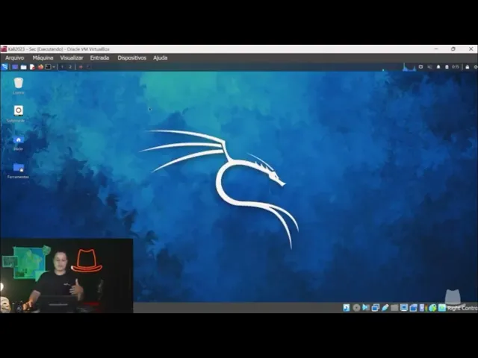Screen dimensions: 478x358
Task: Open the notifications bell icon
Action: click(438, 67)
